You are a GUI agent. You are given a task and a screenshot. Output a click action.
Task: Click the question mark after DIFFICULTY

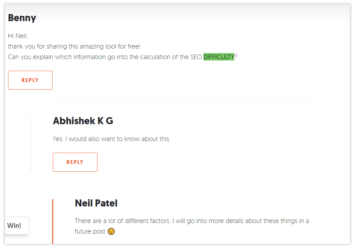(235, 57)
